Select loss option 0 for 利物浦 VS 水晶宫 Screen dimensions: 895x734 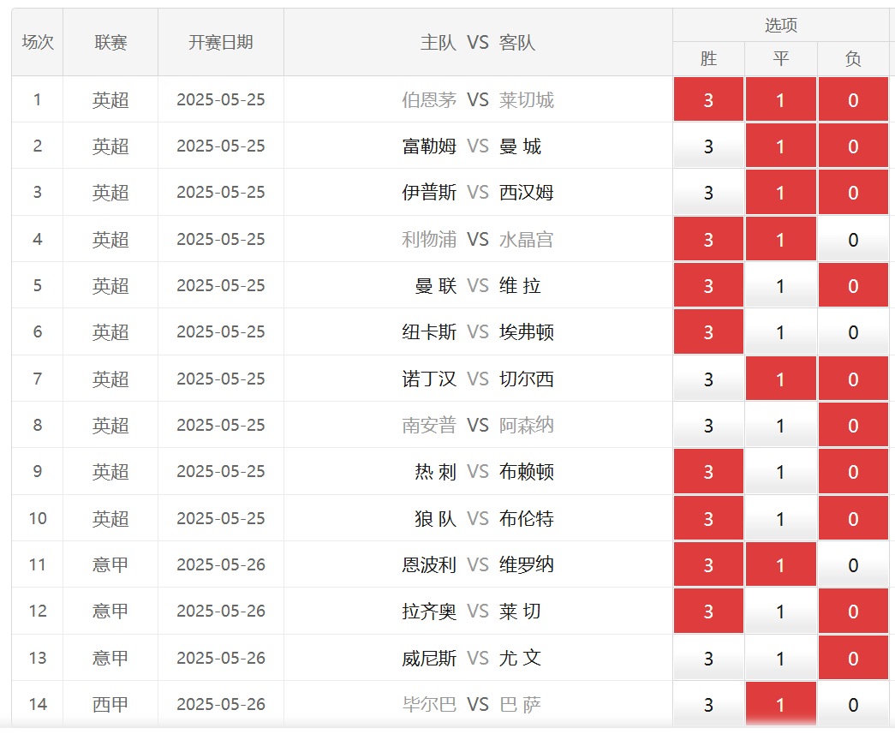point(853,239)
